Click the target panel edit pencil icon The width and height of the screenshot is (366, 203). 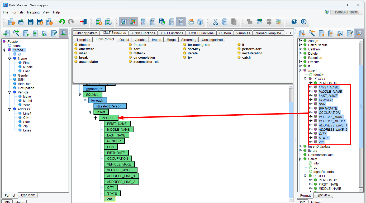[350, 33]
